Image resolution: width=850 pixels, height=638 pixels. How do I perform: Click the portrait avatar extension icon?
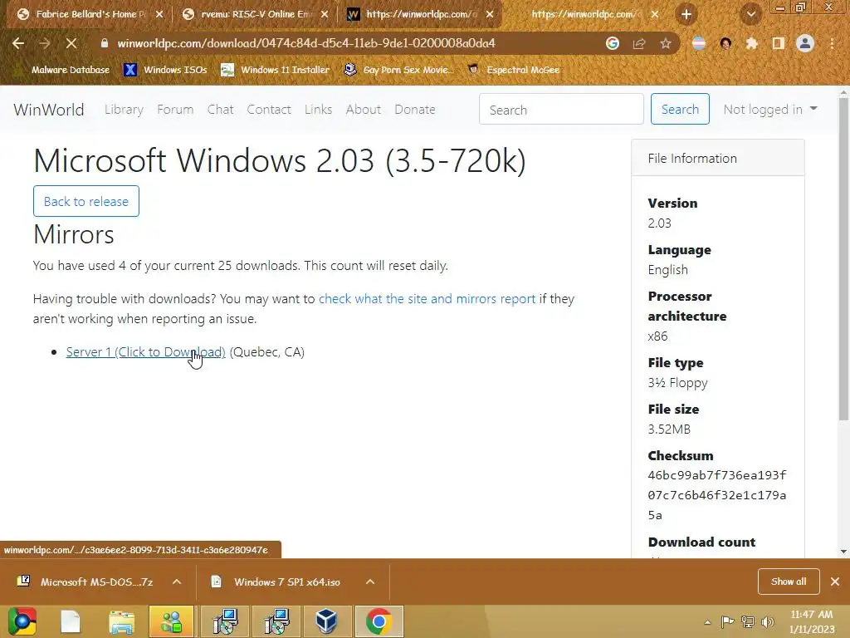(x=725, y=43)
